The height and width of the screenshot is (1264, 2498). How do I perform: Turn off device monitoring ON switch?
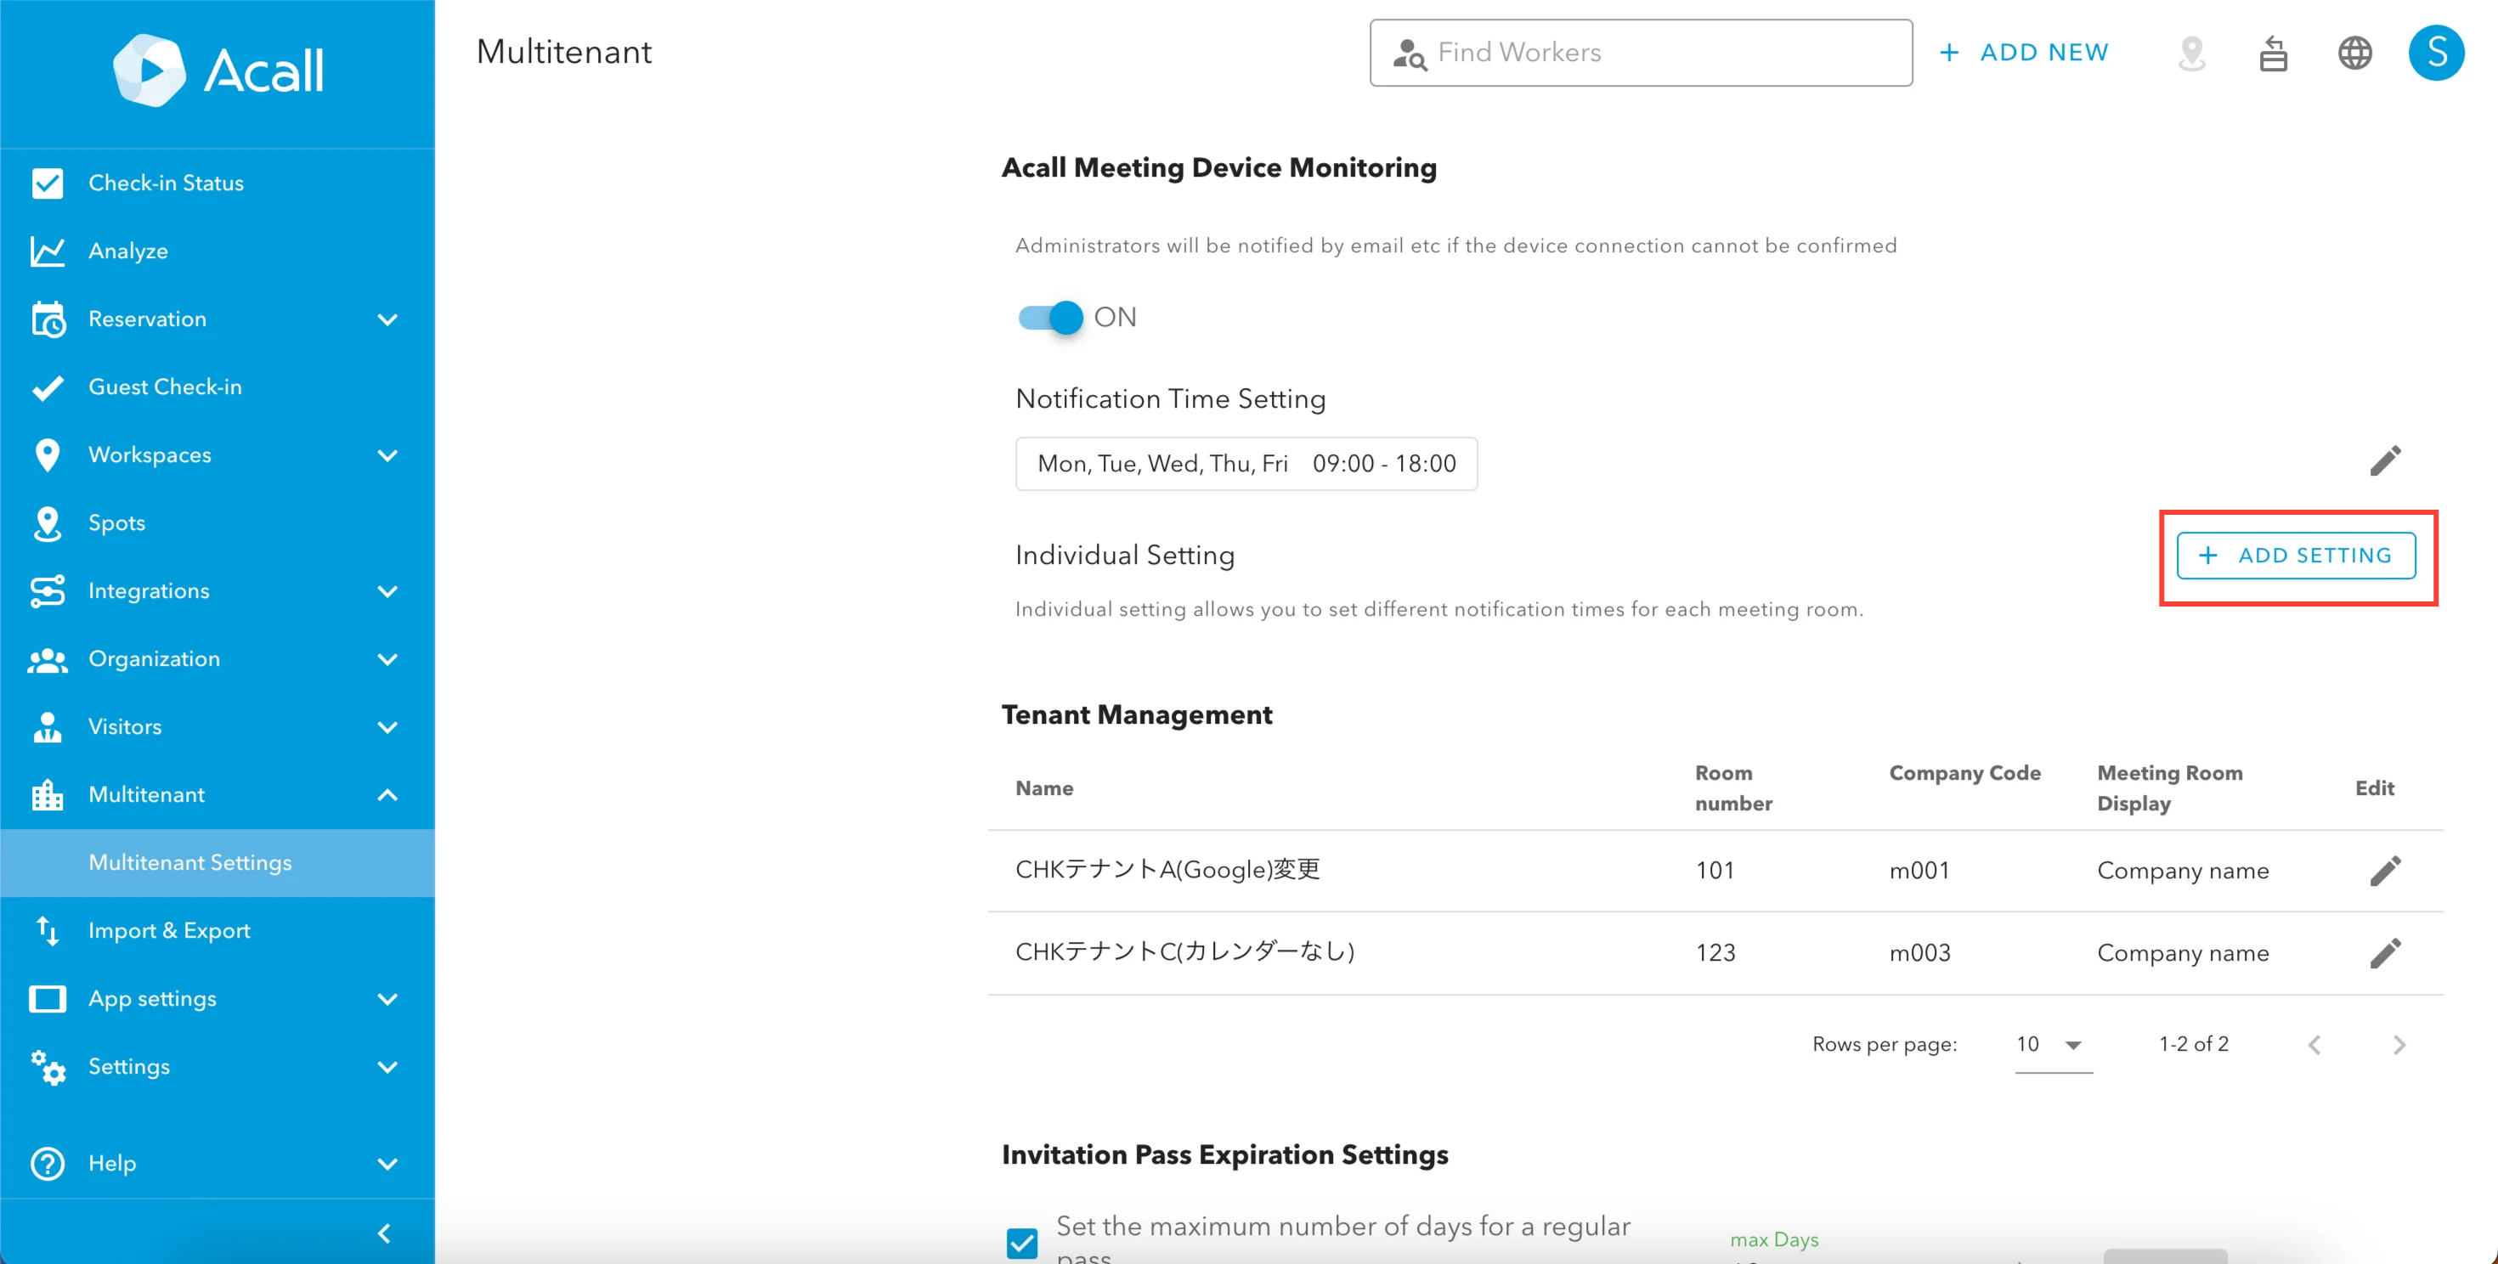pyautogui.click(x=1051, y=317)
